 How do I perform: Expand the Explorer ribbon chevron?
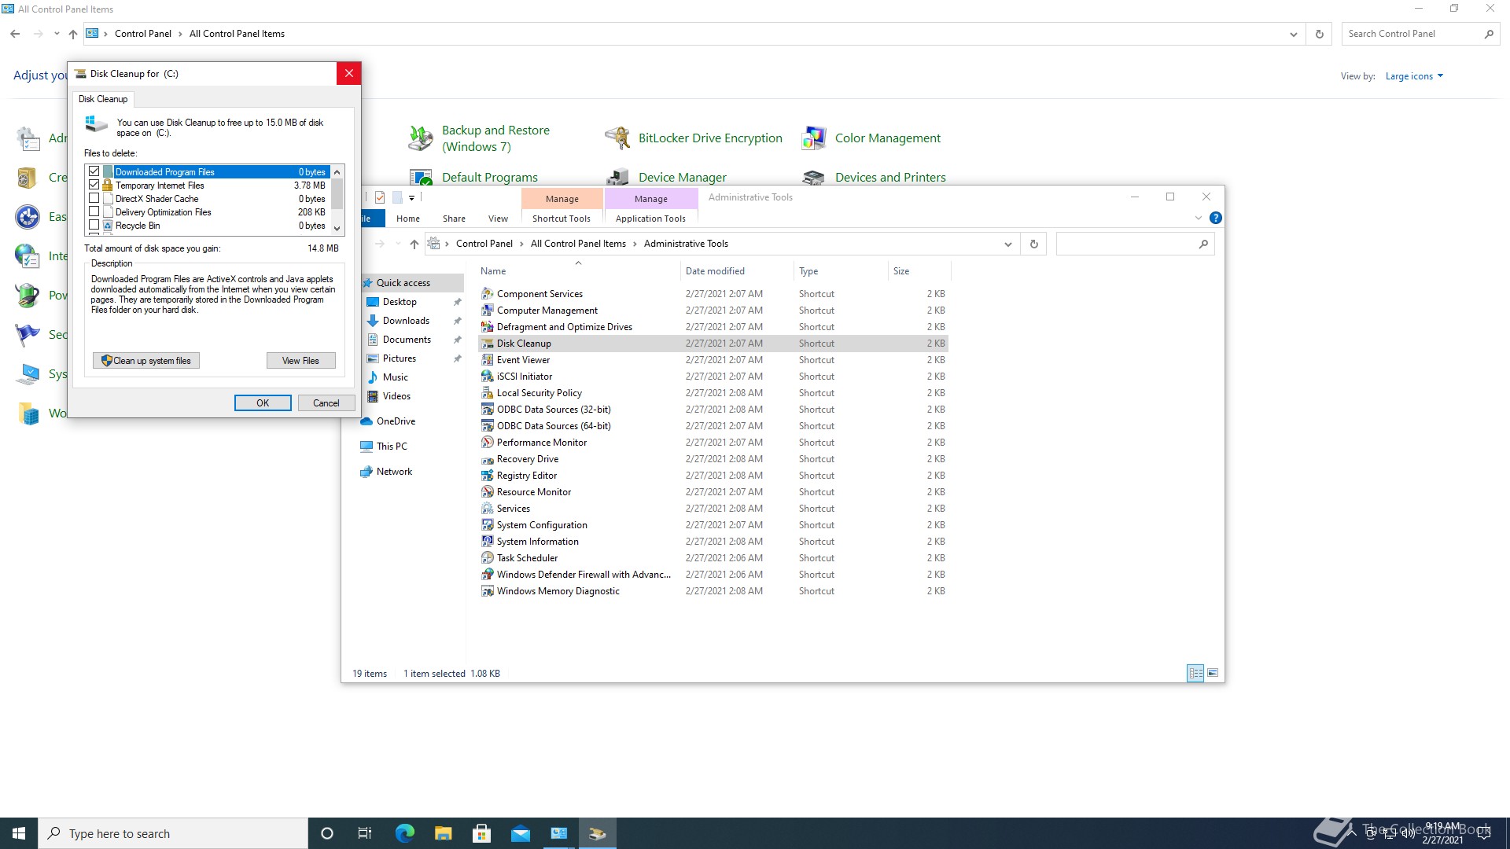pyautogui.click(x=1198, y=218)
